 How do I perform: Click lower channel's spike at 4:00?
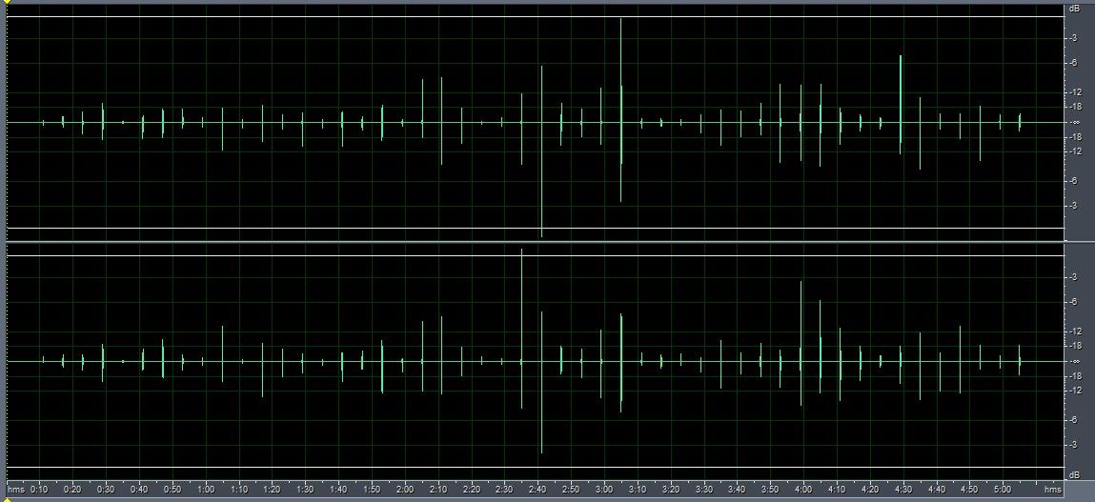click(801, 343)
